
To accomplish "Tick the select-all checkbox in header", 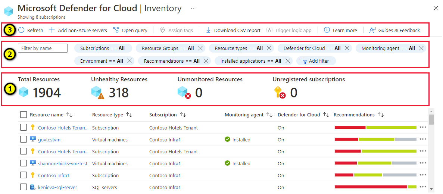I will (24, 115).
